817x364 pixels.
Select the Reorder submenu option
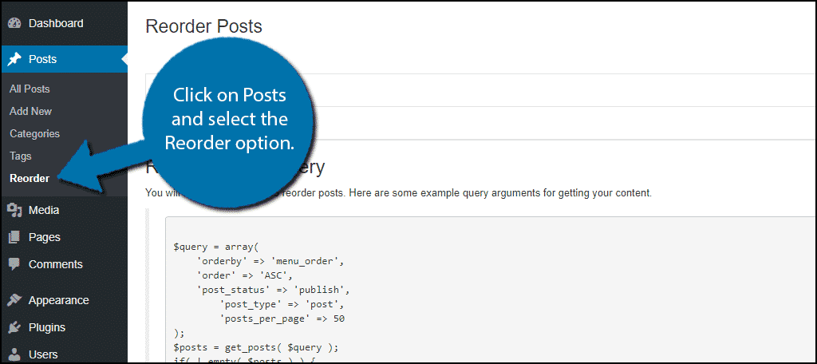[30, 178]
